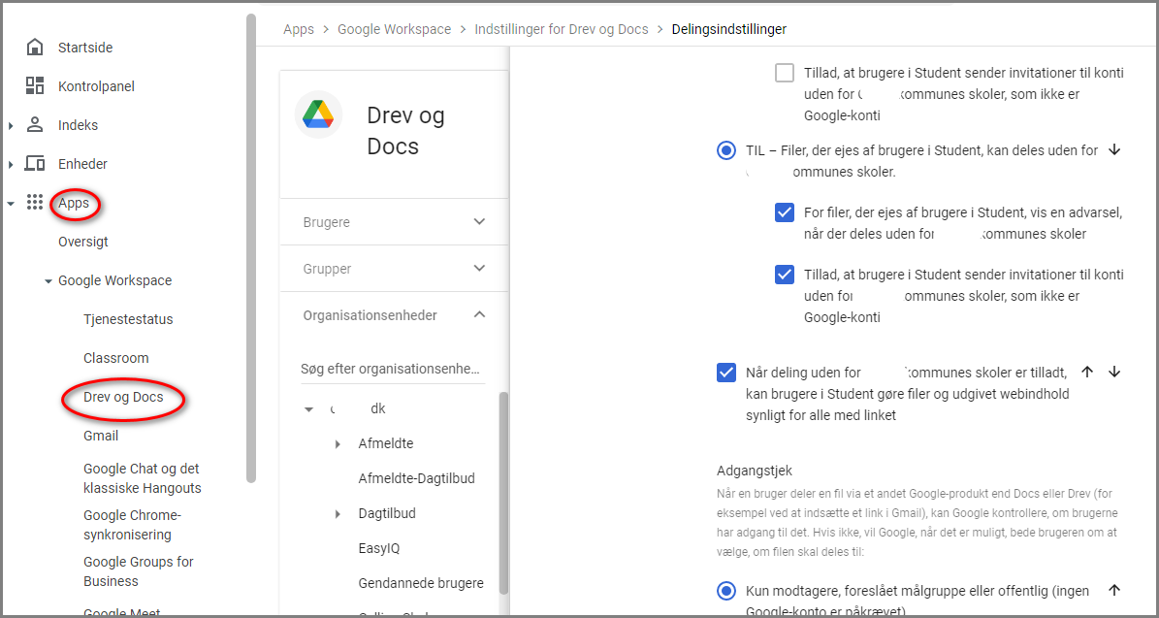Viewport: 1159px width, 618px height.
Task: Click the Indeks person icon
Action: tap(34, 125)
